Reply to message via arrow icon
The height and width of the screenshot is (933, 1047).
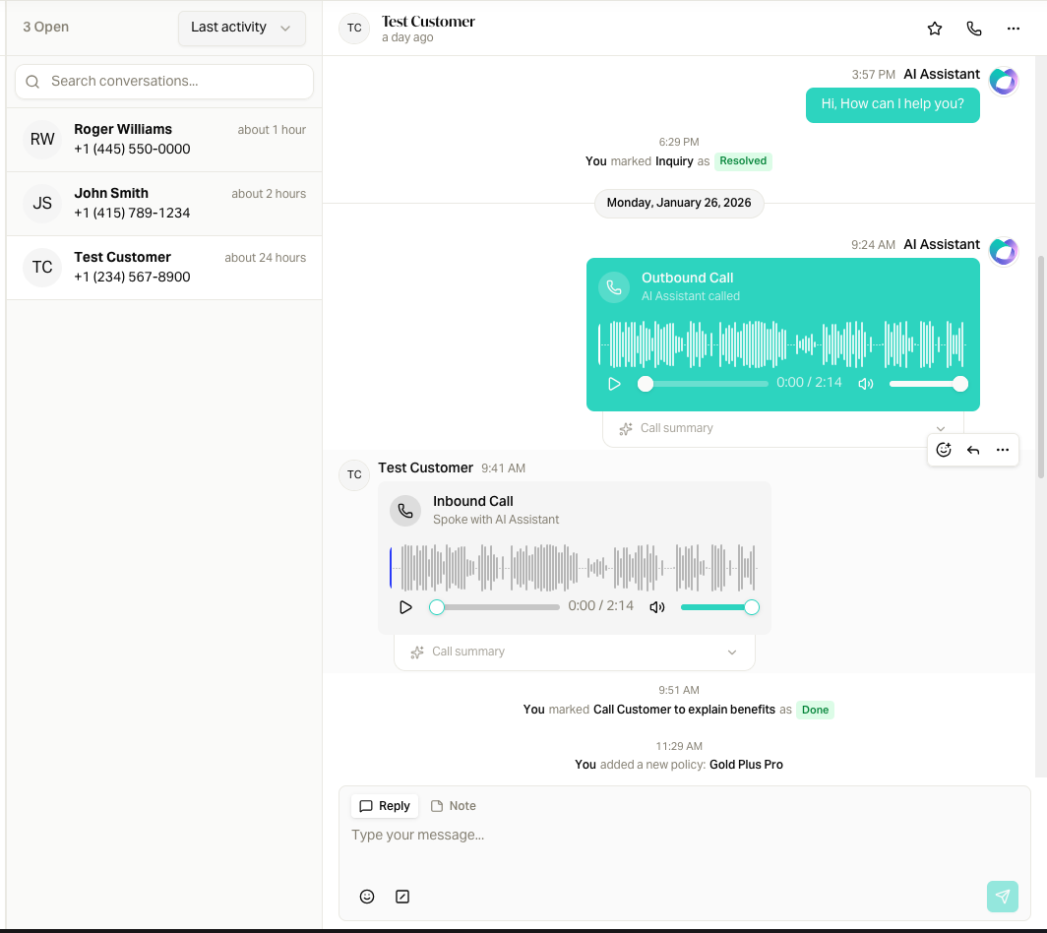pyautogui.click(x=973, y=450)
